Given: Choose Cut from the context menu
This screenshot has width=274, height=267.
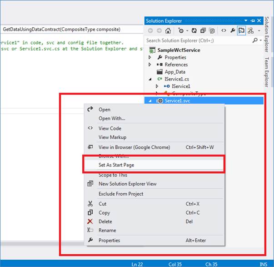Looking at the screenshot, I should point(155,204).
